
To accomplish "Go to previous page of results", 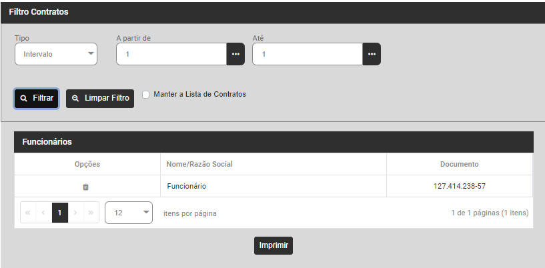I will 44,213.
